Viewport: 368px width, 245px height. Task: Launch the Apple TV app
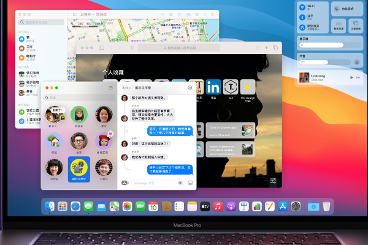point(205,206)
